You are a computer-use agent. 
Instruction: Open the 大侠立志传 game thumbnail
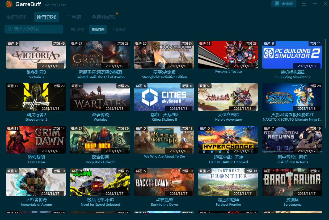point(228,97)
